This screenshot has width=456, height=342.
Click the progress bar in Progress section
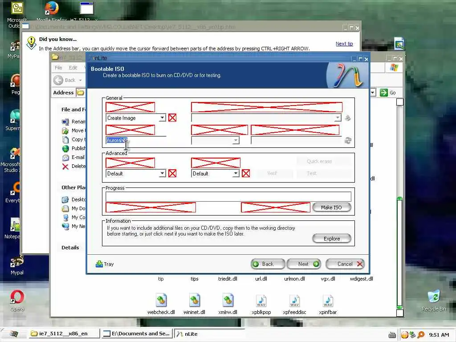click(x=228, y=196)
